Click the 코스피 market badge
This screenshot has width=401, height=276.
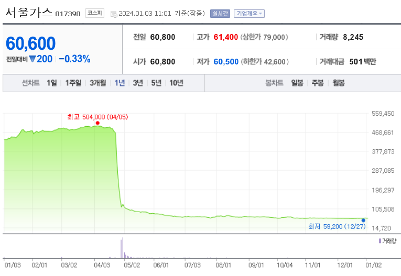(95, 13)
